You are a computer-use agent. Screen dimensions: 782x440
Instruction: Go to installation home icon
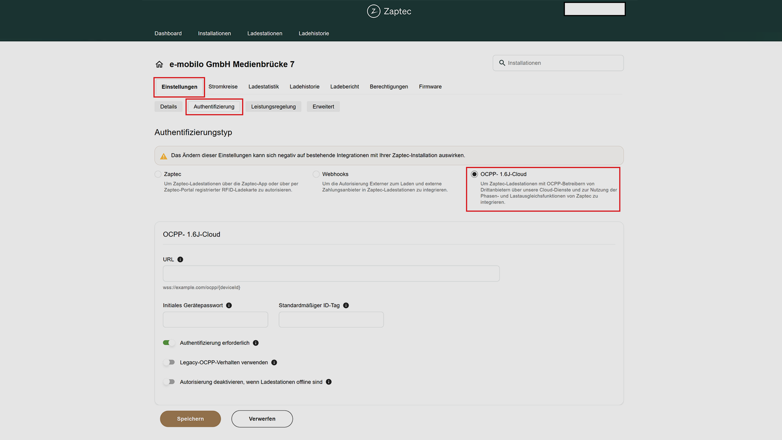[159, 64]
